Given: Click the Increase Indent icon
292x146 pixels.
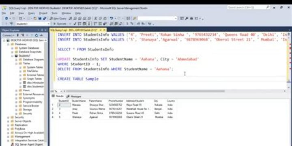Looking at the screenshot, I should (143, 24).
